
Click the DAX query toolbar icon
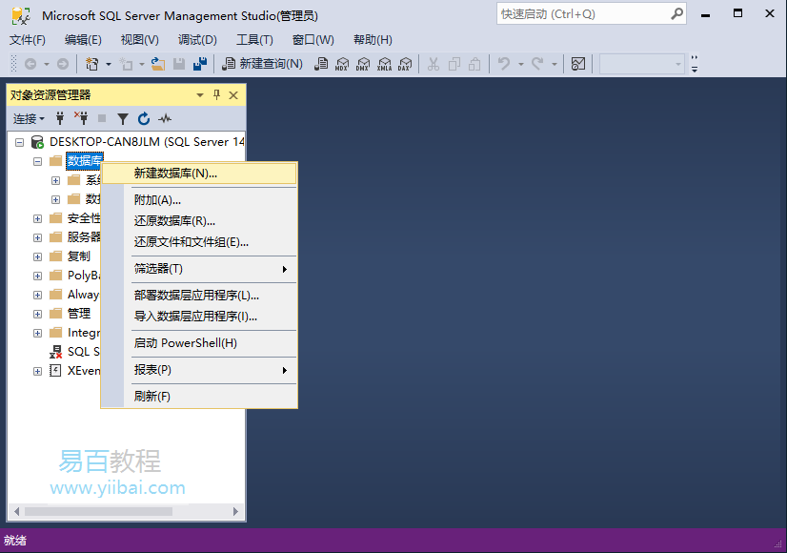point(404,64)
